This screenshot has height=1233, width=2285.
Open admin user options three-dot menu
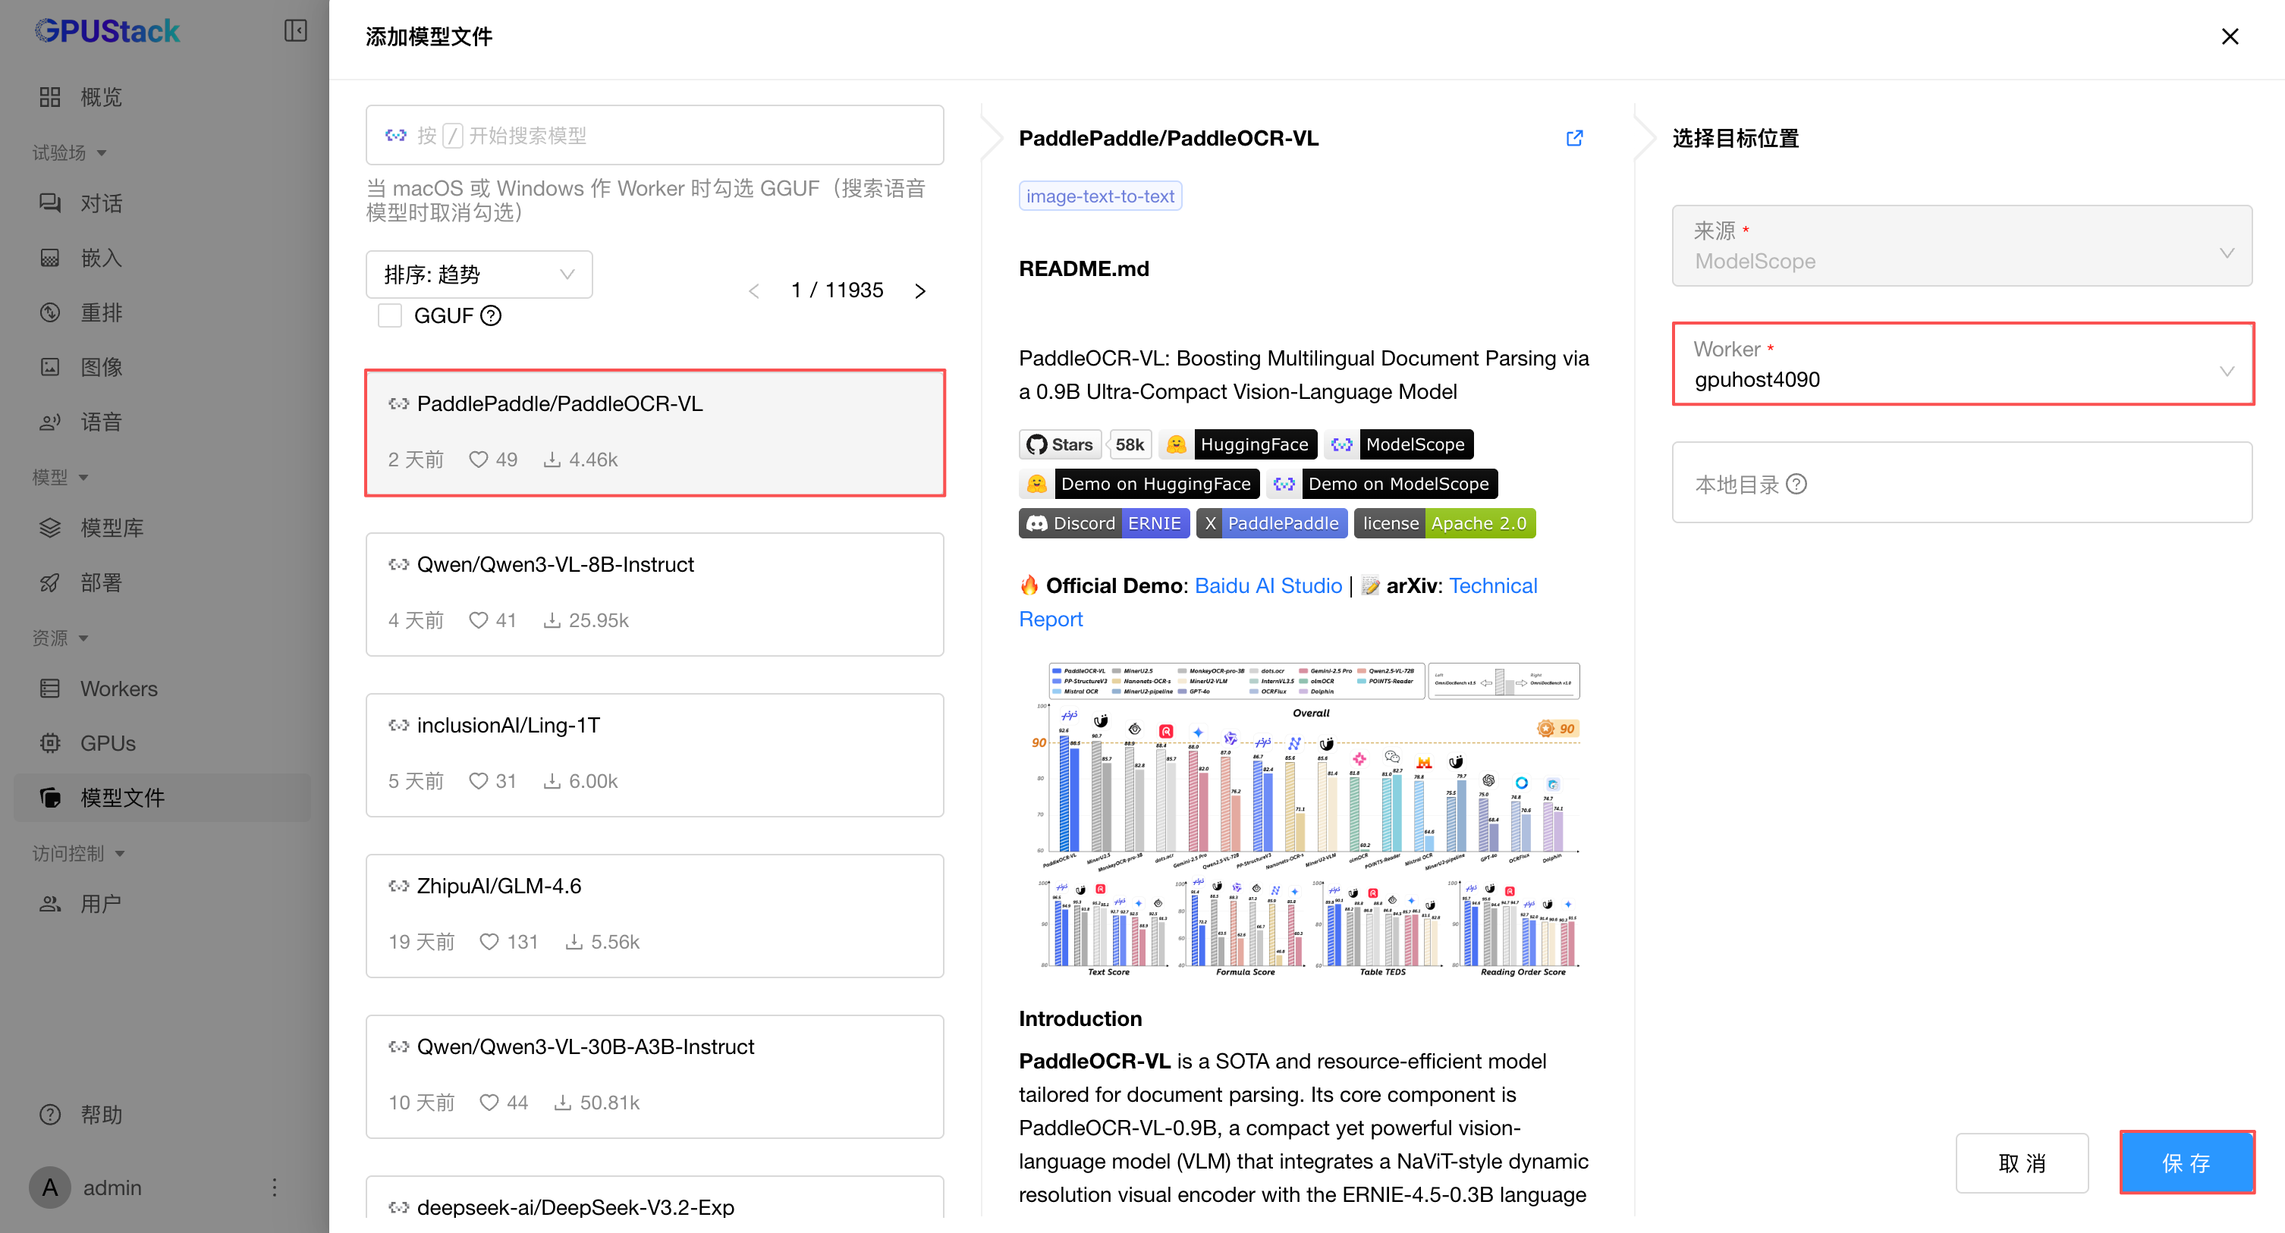[x=274, y=1187]
